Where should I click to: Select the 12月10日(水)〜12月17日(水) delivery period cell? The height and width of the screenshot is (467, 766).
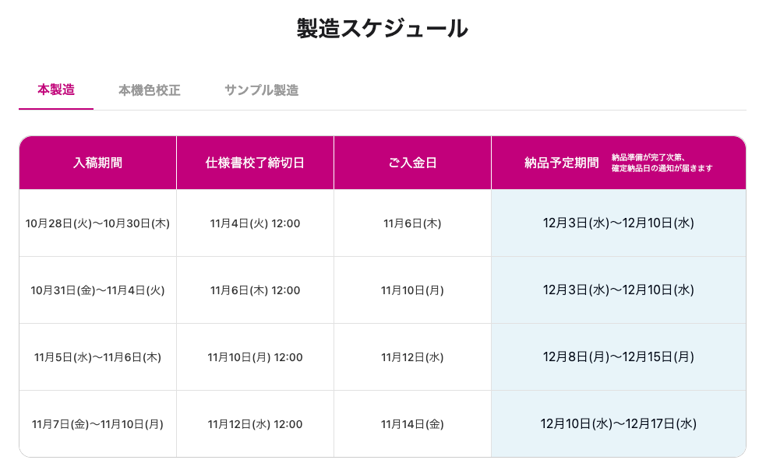[x=618, y=424]
